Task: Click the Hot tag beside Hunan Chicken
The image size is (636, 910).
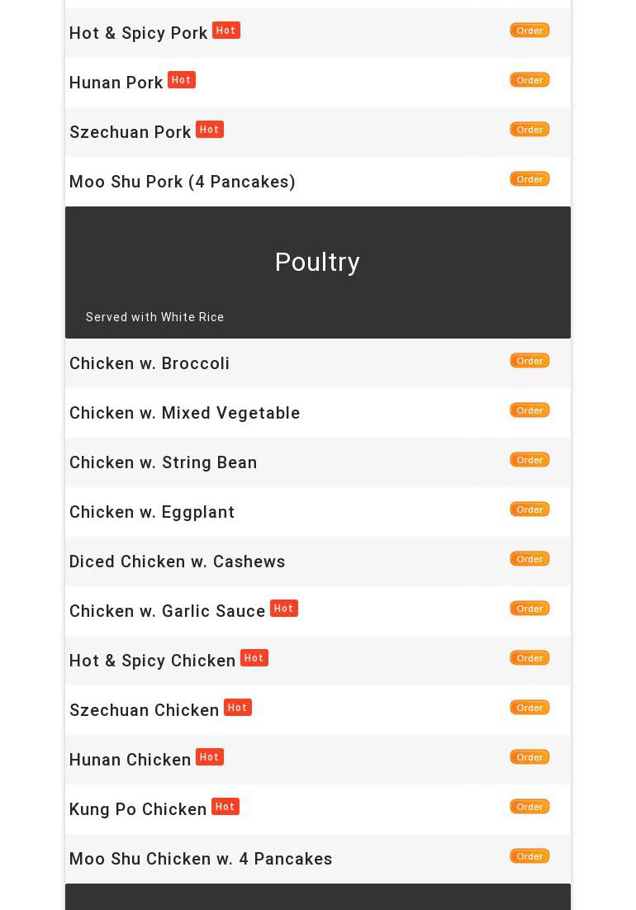Action: point(209,757)
